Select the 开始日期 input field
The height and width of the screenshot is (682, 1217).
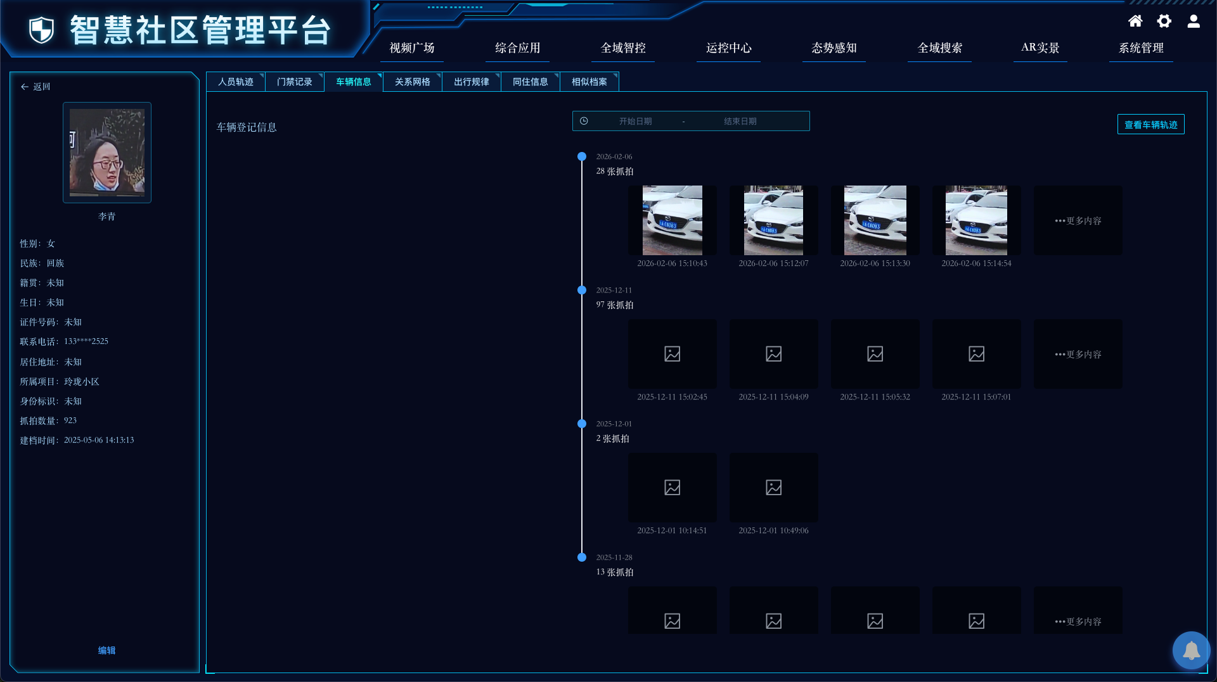[x=636, y=121]
